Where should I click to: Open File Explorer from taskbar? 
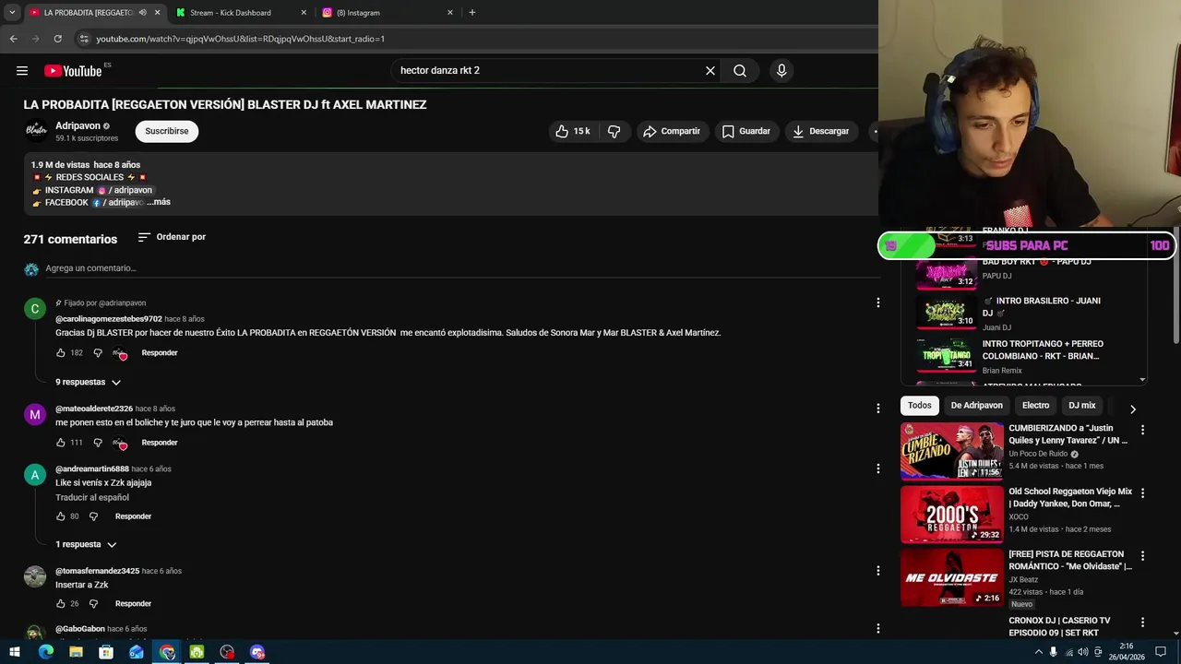76,652
